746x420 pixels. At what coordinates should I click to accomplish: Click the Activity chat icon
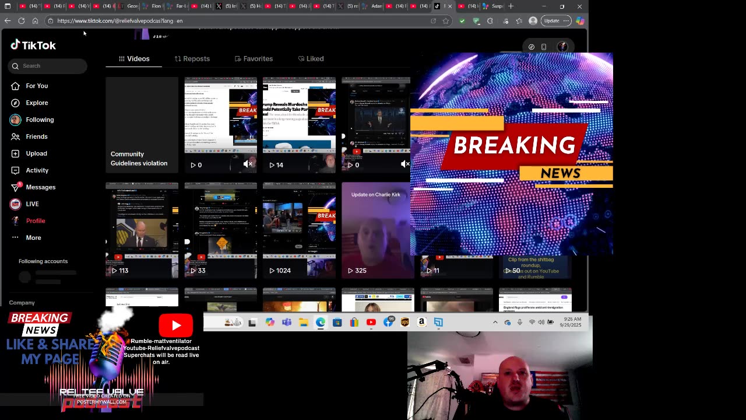point(15,170)
